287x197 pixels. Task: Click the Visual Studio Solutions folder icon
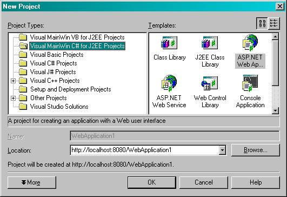(x=23, y=107)
